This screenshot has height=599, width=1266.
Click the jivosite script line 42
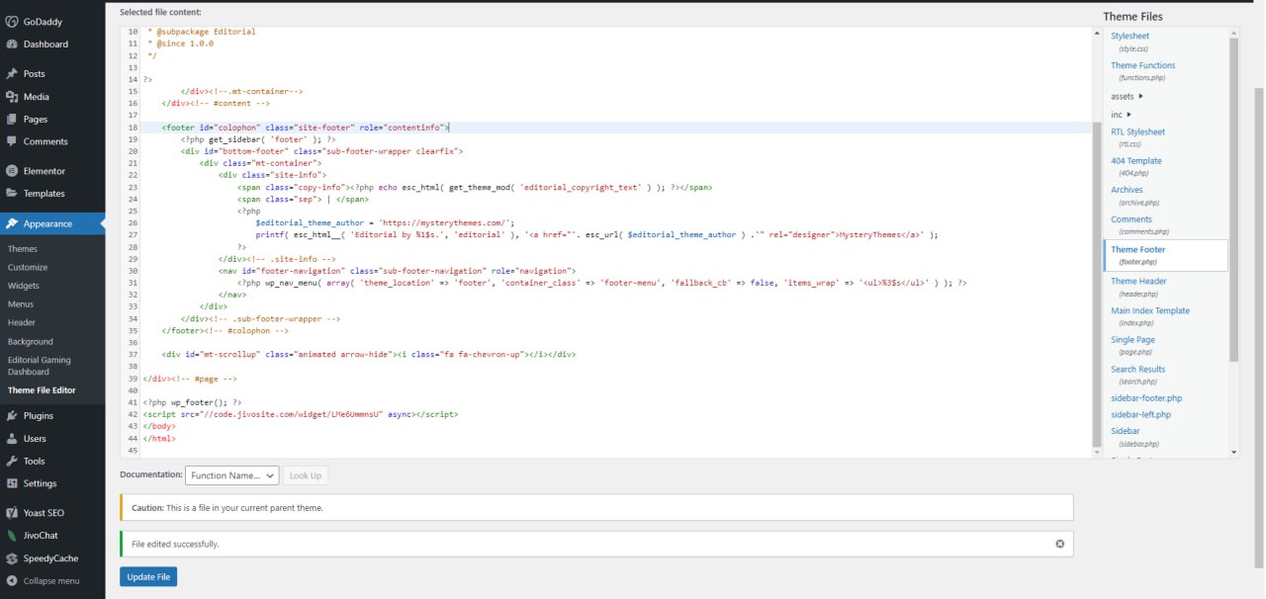click(301, 415)
